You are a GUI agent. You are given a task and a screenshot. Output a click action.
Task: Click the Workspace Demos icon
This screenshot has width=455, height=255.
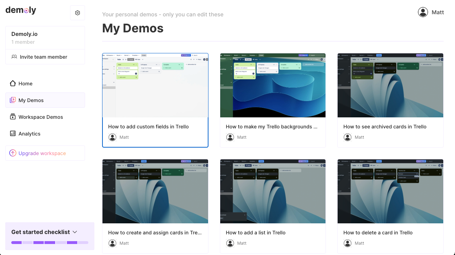13,117
